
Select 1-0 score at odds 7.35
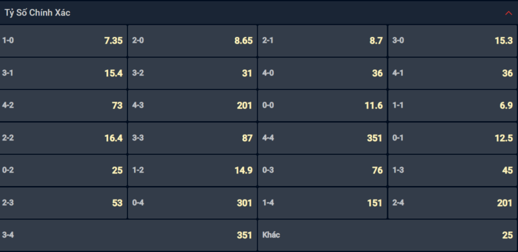[x=63, y=41]
